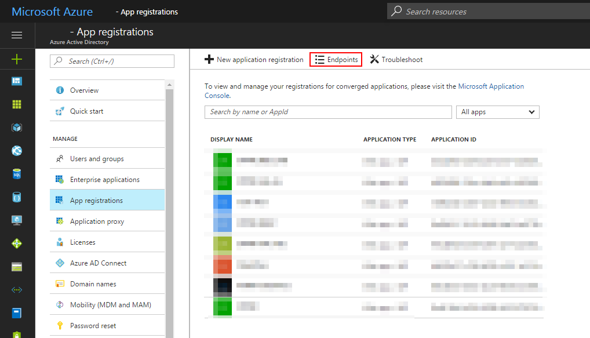Open the All resources grid icon
The height and width of the screenshot is (338, 590).
17,104
